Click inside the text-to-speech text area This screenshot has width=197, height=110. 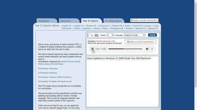[123, 82]
